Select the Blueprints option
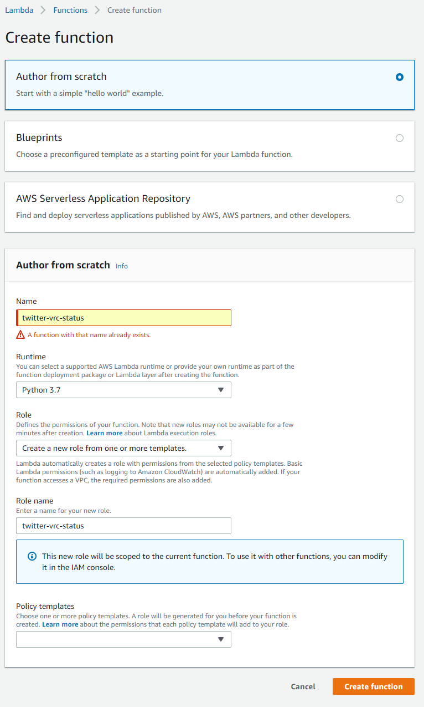Screen dimensions: 424x707 tap(400, 138)
